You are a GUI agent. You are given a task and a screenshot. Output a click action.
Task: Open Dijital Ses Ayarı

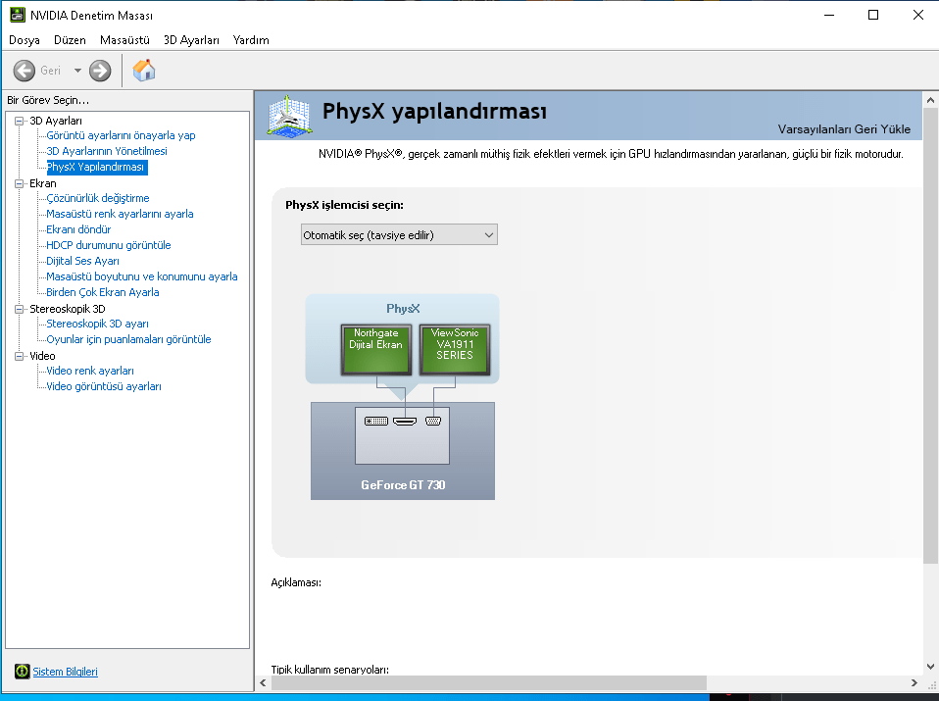click(82, 261)
